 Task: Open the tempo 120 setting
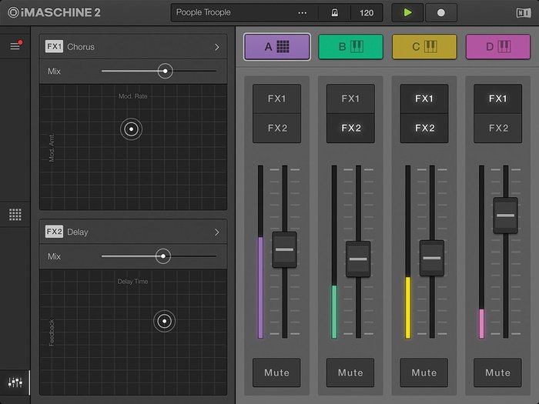367,13
